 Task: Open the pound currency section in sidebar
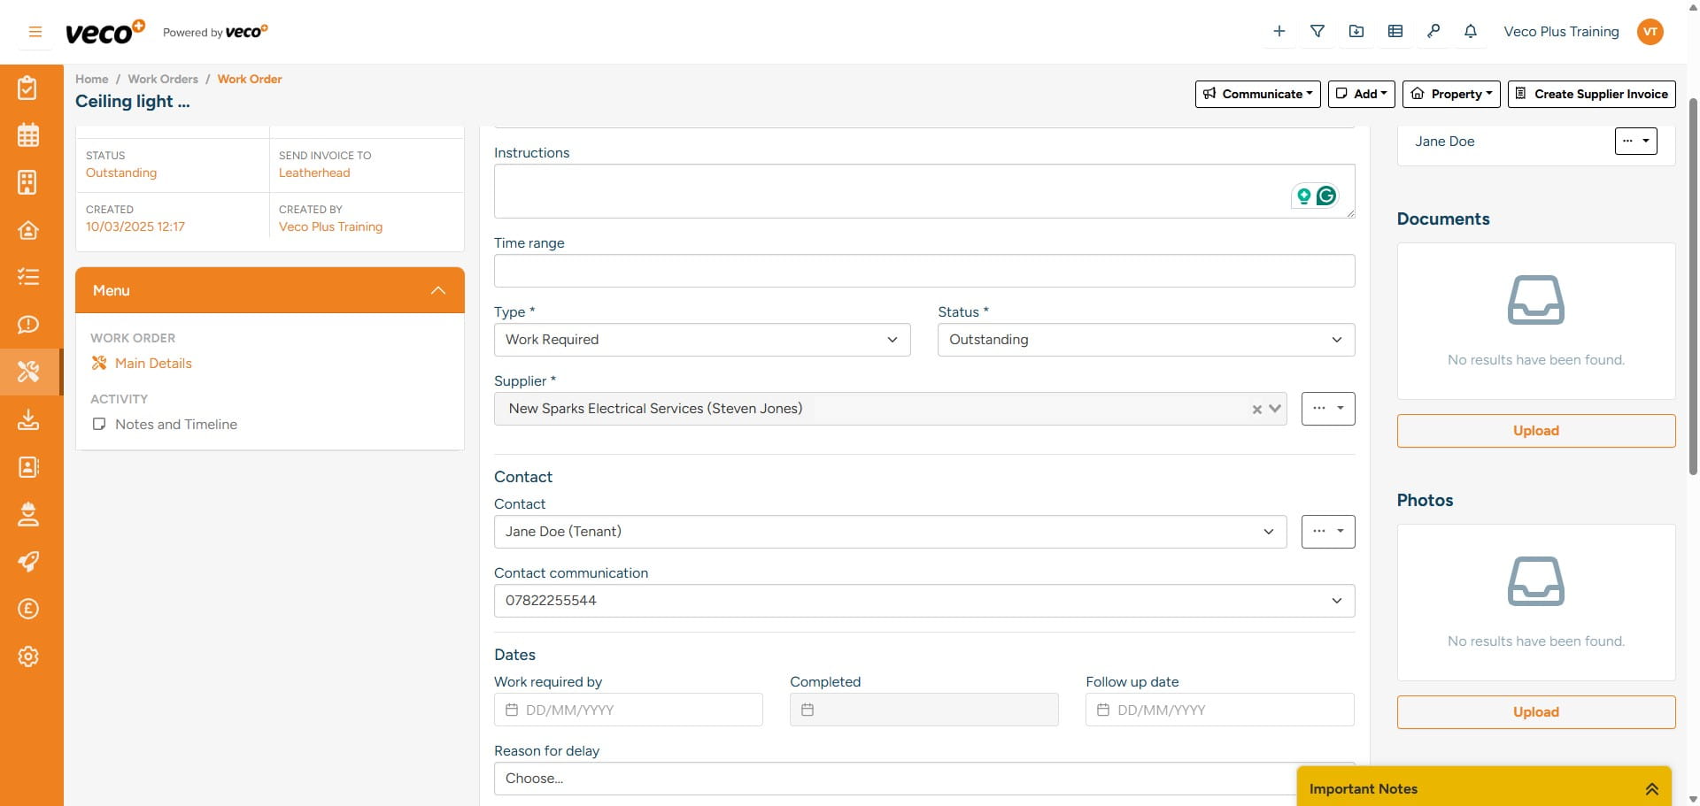click(x=27, y=609)
